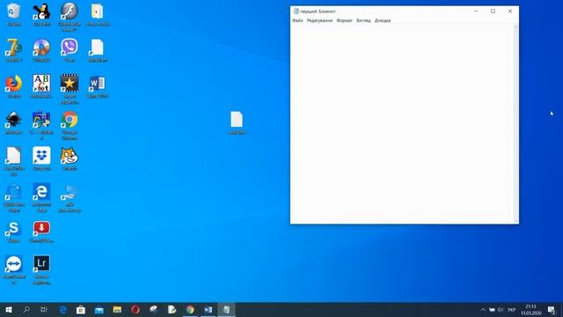This screenshot has height=317, width=563.
Task: Open the Action Center notifications
Action: (x=552, y=310)
